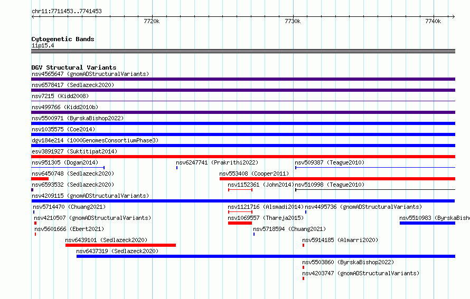This screenshot has height=299, width=470.
Task: Select the nsv6578417 (Sedlazeck2020) variant label
Action: point(73,85)
